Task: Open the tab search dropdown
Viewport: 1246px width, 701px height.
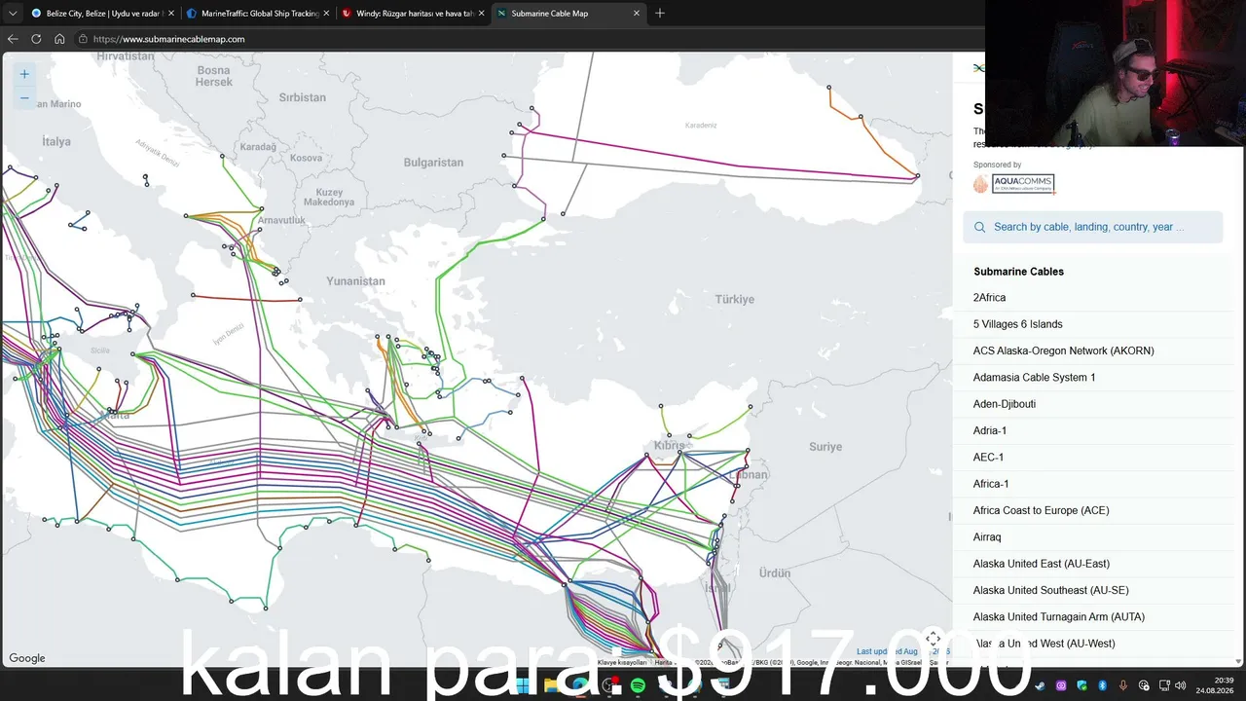Action: [13, 14]
